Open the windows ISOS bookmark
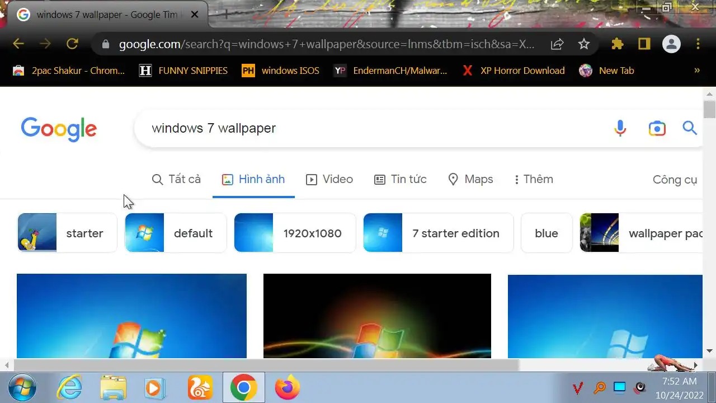This screenshot has height=403, width=716. [x=280, y=71]
